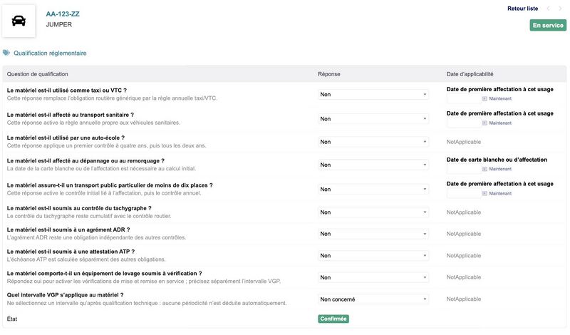Click the Question de qualification column header
This screenshot has width=570, height=335.
click(x=38, y=74)
